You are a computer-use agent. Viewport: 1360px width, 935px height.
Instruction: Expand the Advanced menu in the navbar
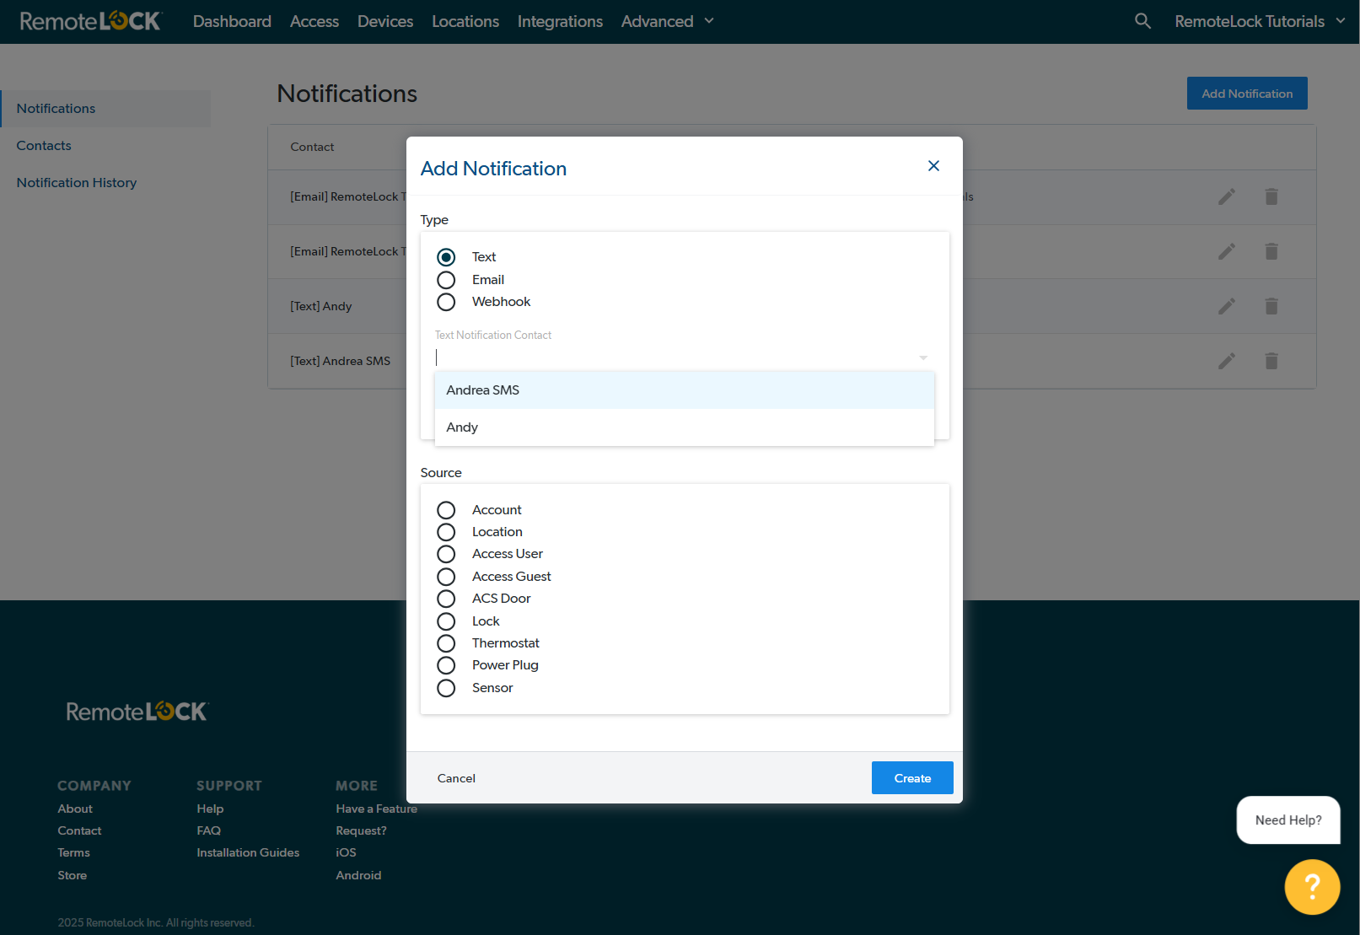point(668,21)
